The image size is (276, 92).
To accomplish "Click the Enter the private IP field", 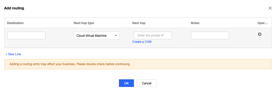I will click(153, 35).
